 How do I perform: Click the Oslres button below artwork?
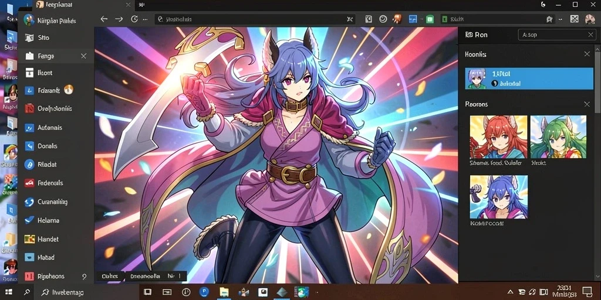(x=110, y=276)
